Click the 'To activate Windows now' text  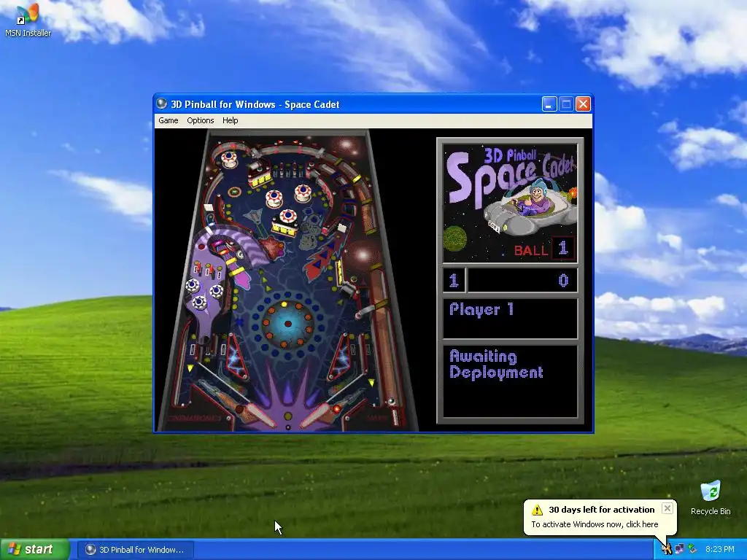595,524
